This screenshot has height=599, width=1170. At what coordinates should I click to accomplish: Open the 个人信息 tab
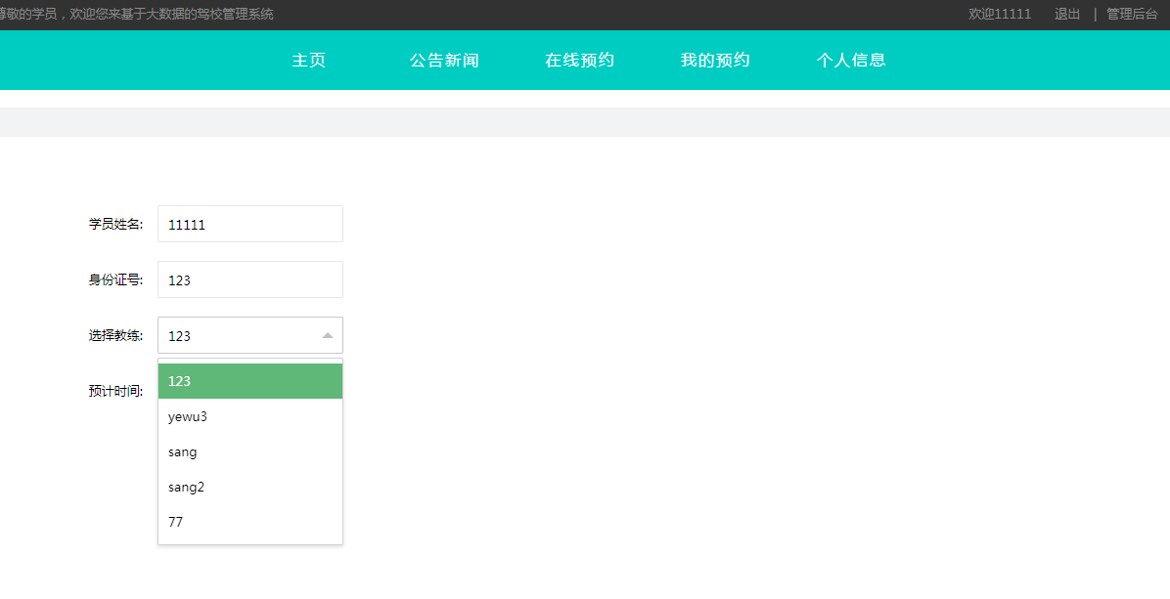[851, 61]
